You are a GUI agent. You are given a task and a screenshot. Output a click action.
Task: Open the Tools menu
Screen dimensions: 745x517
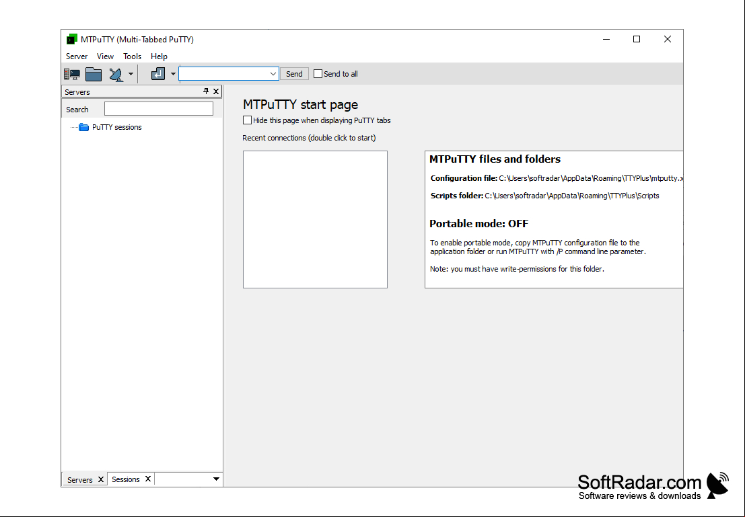(132, 56)
